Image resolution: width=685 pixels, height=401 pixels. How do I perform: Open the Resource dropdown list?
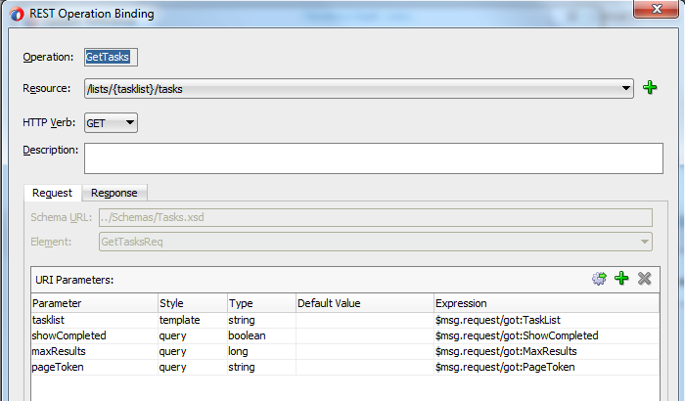pyautogui.click(x=626, y=88)
